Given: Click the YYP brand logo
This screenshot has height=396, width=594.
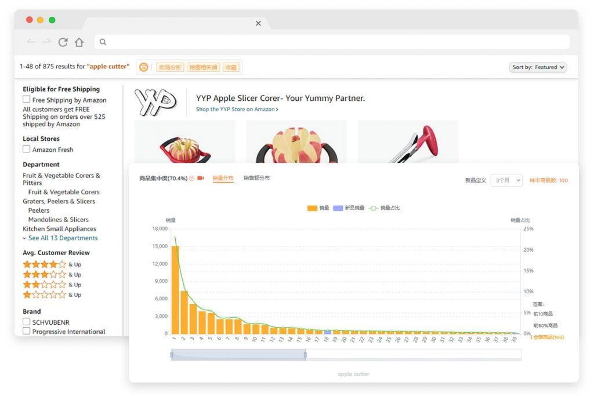Looking at the screenshot, I should click(x=155, y=103).
